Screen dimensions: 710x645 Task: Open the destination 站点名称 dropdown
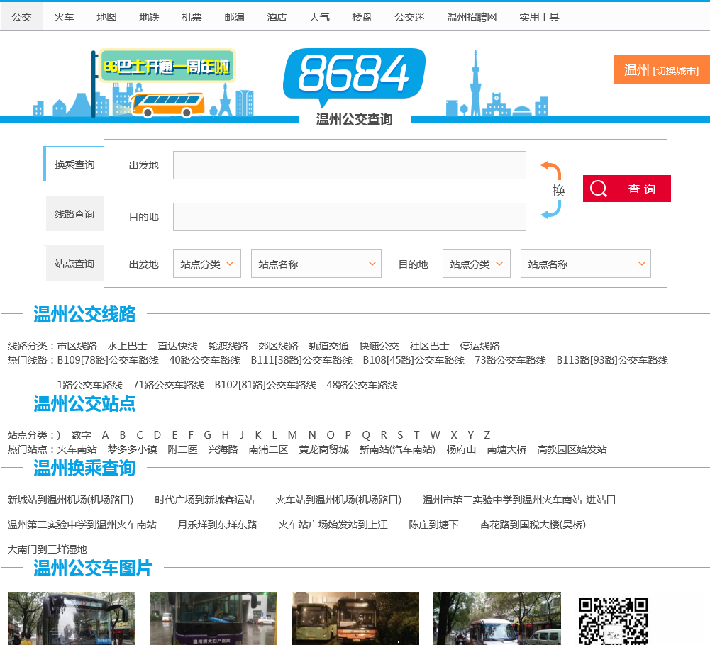(585, 264)
